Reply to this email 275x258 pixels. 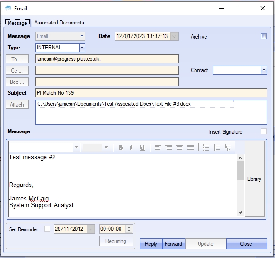[151, 243]
